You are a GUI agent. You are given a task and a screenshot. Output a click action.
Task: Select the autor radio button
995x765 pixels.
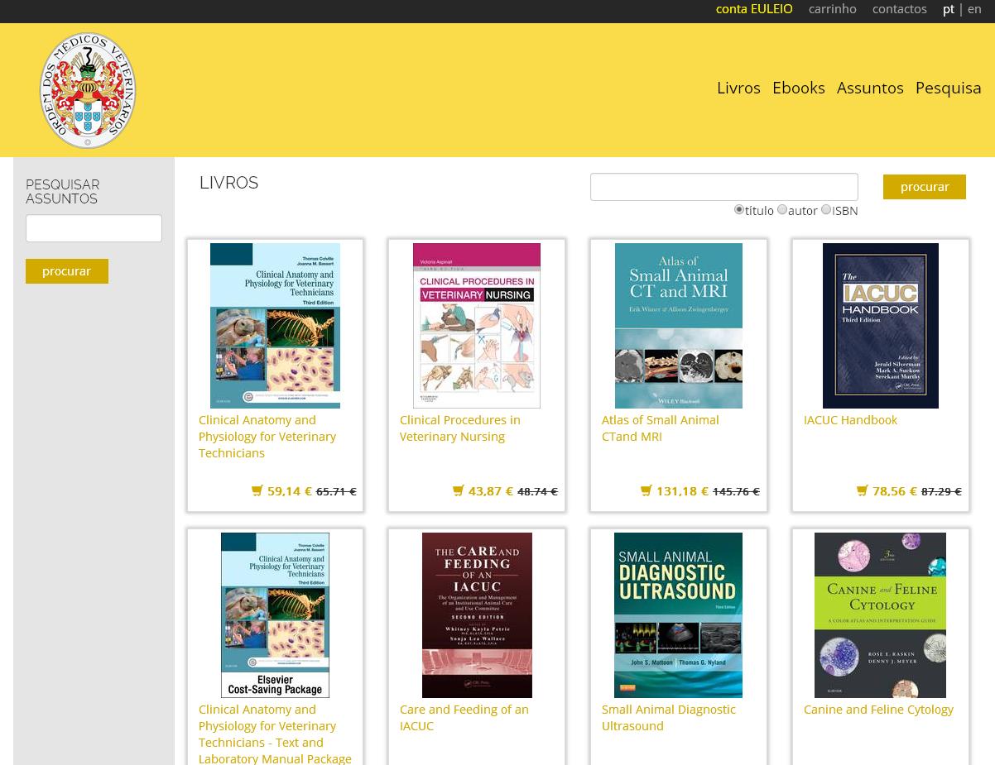click(782, 210)
